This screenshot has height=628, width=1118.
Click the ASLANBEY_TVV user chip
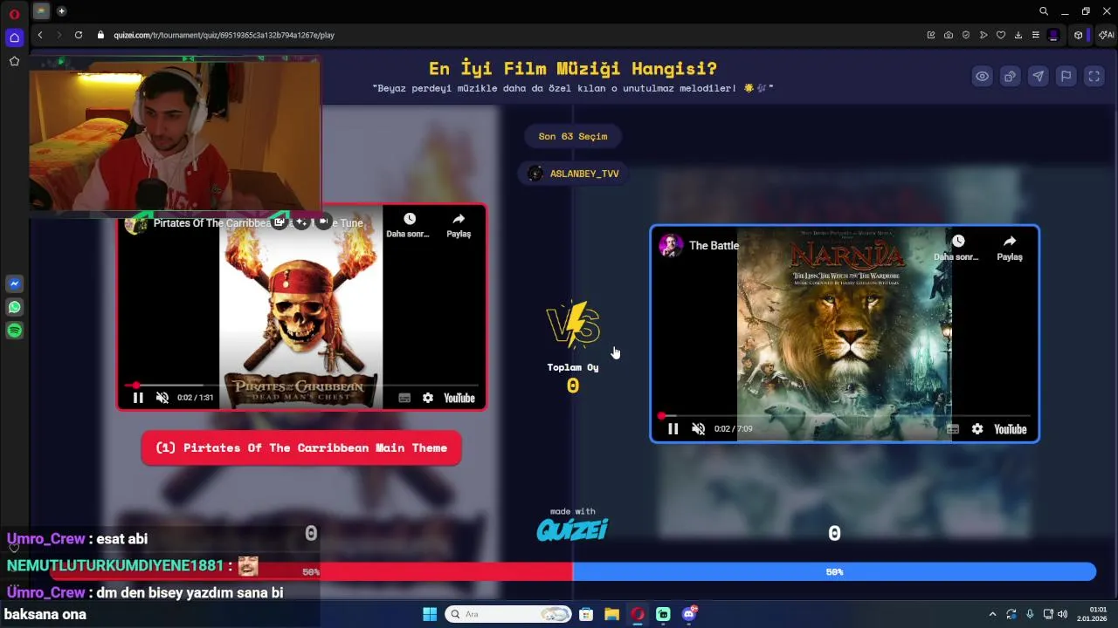pos(573,174)
